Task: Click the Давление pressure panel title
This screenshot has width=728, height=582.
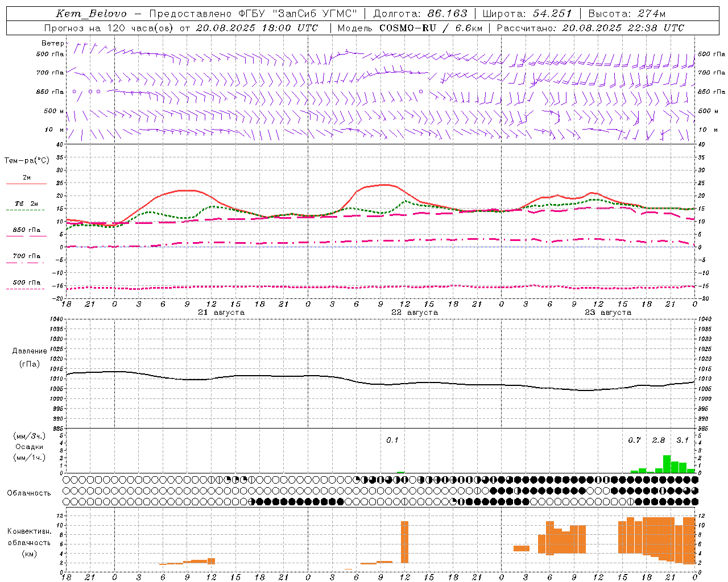Action: coord(30,351)
